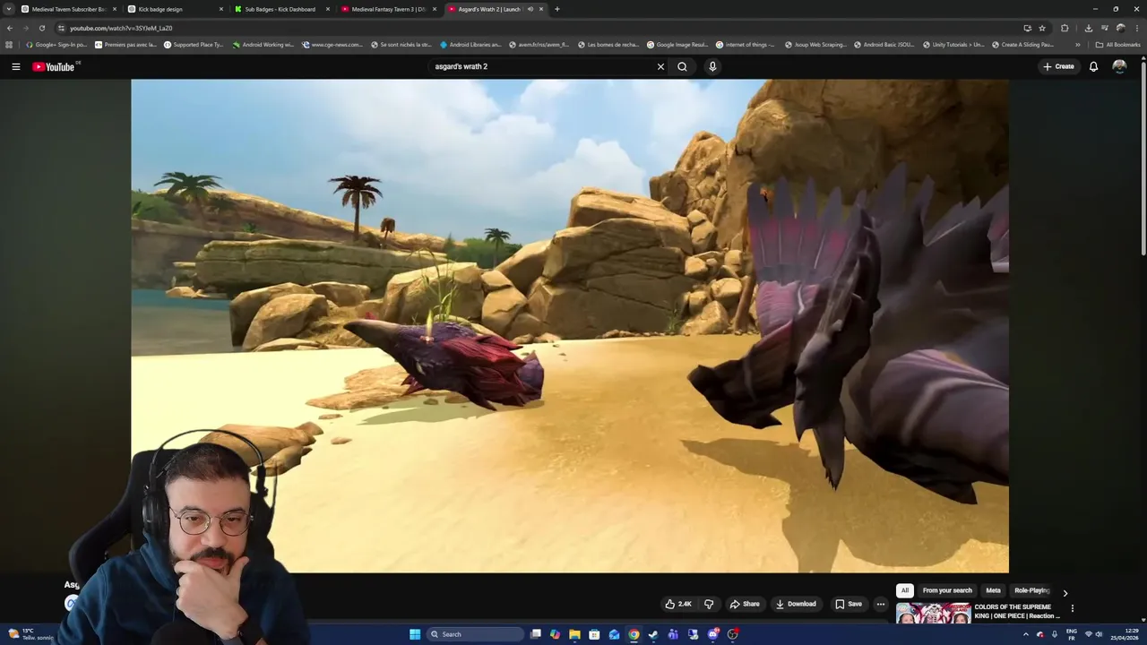Expand more bookmarks with the chevron

pyautogui.click(x=1078, y=44)
